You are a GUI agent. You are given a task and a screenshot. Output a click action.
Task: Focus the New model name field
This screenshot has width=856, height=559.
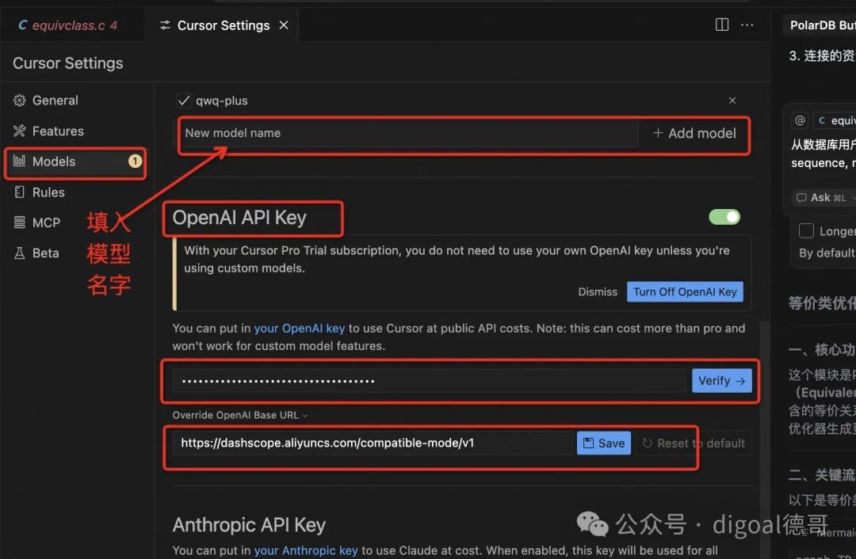(408, 133)
